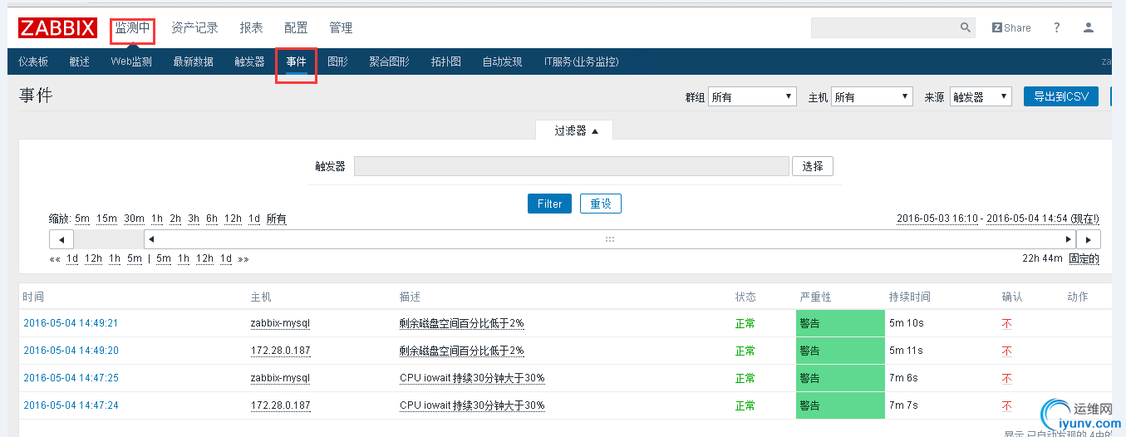Collapse the 过滤器 filter panel
The width and height of the screenshot is (1126, 437).
(x=575, y=130)
